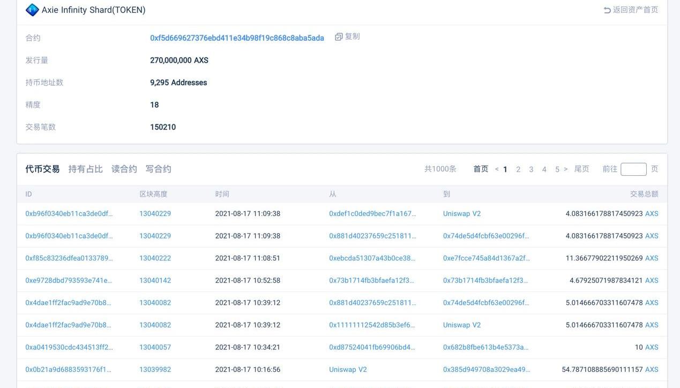Open the 写合约 tab
The image size is (680, 388).
click(x=158, y=169)
